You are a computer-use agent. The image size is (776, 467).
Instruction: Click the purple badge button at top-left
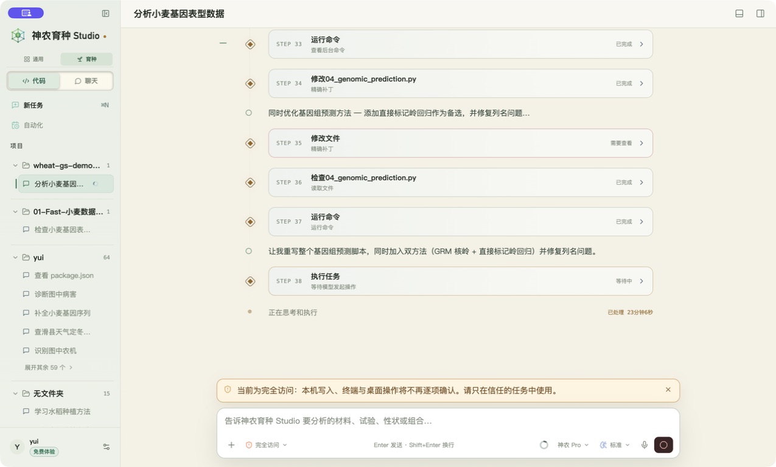(26, 13)
